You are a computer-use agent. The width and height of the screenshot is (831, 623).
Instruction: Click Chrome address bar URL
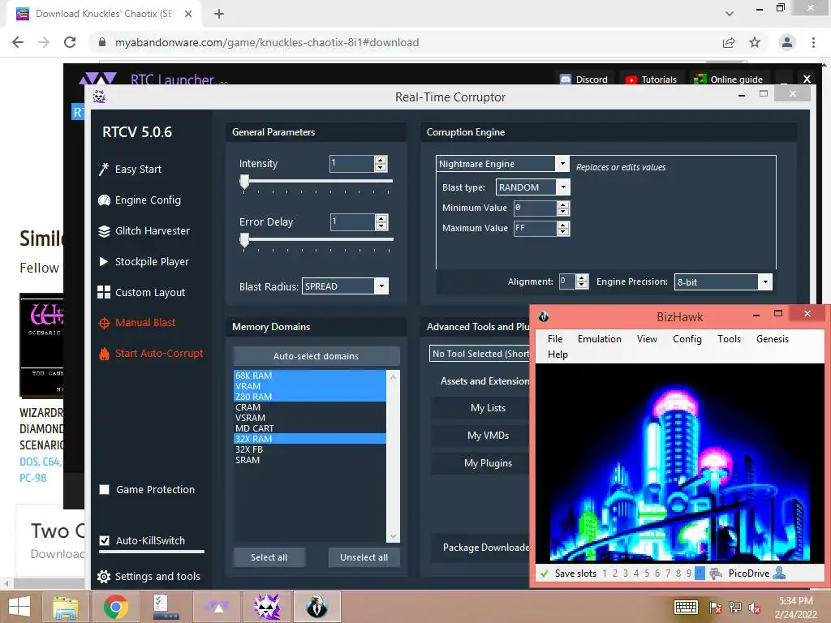tap(267, 42)
